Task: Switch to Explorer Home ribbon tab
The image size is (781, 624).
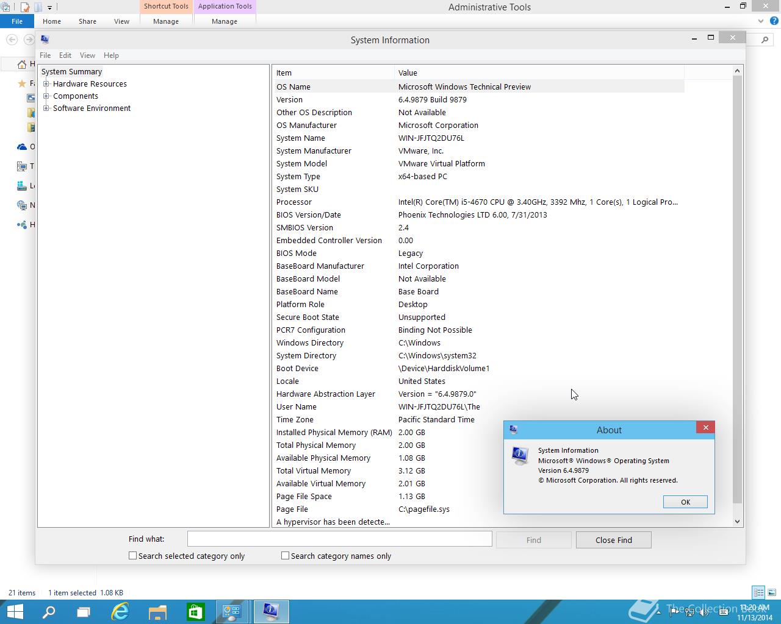Action: [52, 21]
